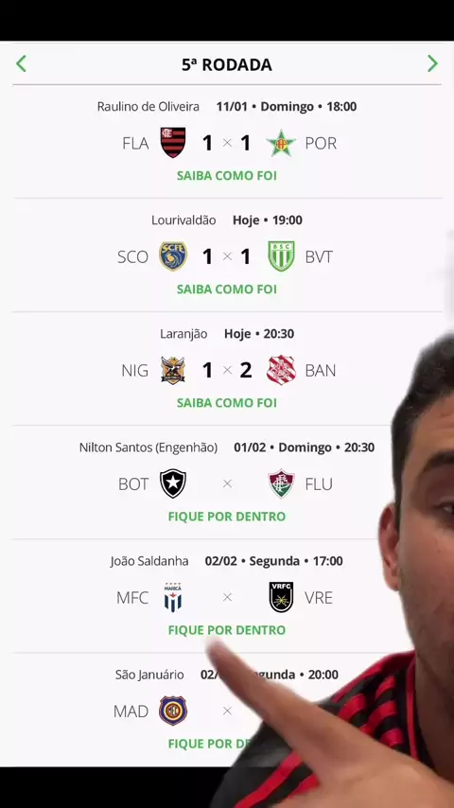The width and height of the screenshot is (454, 808).
Task: Open the Nova Iguaçu NIG crest
Action: (173, 370)
